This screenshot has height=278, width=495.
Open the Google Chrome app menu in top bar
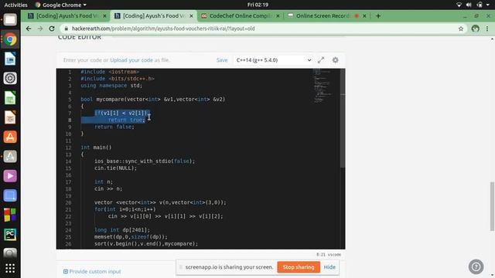tap(60, 5)
